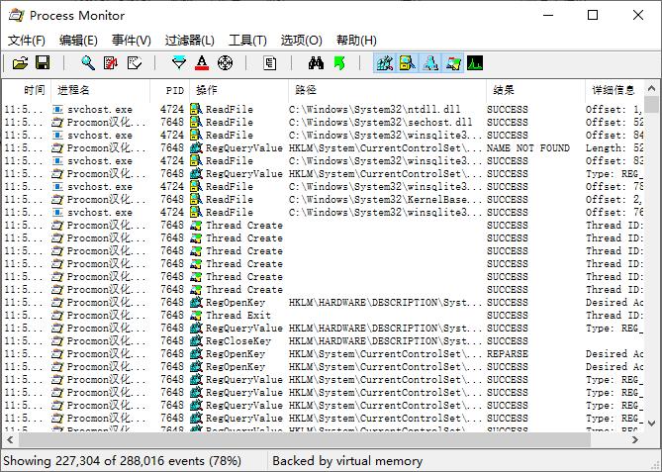662x472 pixels.
Task: Click the Backed by virtual memory status
Action: [347, 460]
